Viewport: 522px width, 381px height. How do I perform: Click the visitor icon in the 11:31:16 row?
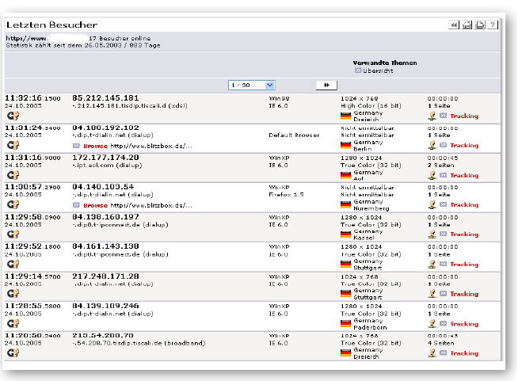(13, 175)
